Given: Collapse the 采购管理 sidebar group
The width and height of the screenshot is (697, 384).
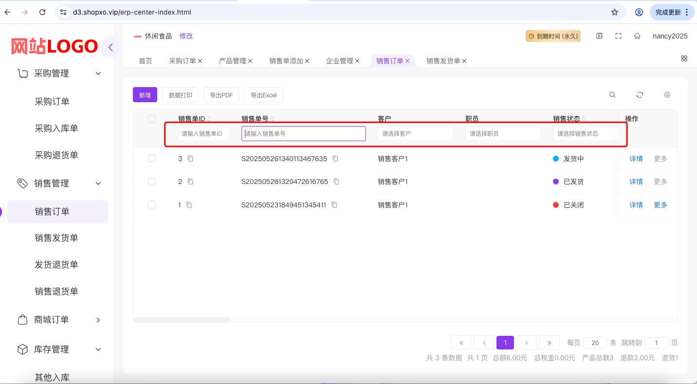Looking at the screenshot, I should click(98, 73).
